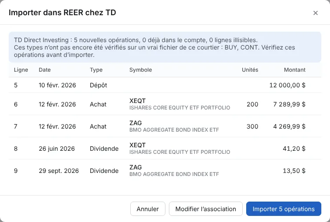Click ISHARES CORE EQUITY ETF PORTFOLIO in line 6
The height and width of the screenshot is (222, 330).
[180, 108]
